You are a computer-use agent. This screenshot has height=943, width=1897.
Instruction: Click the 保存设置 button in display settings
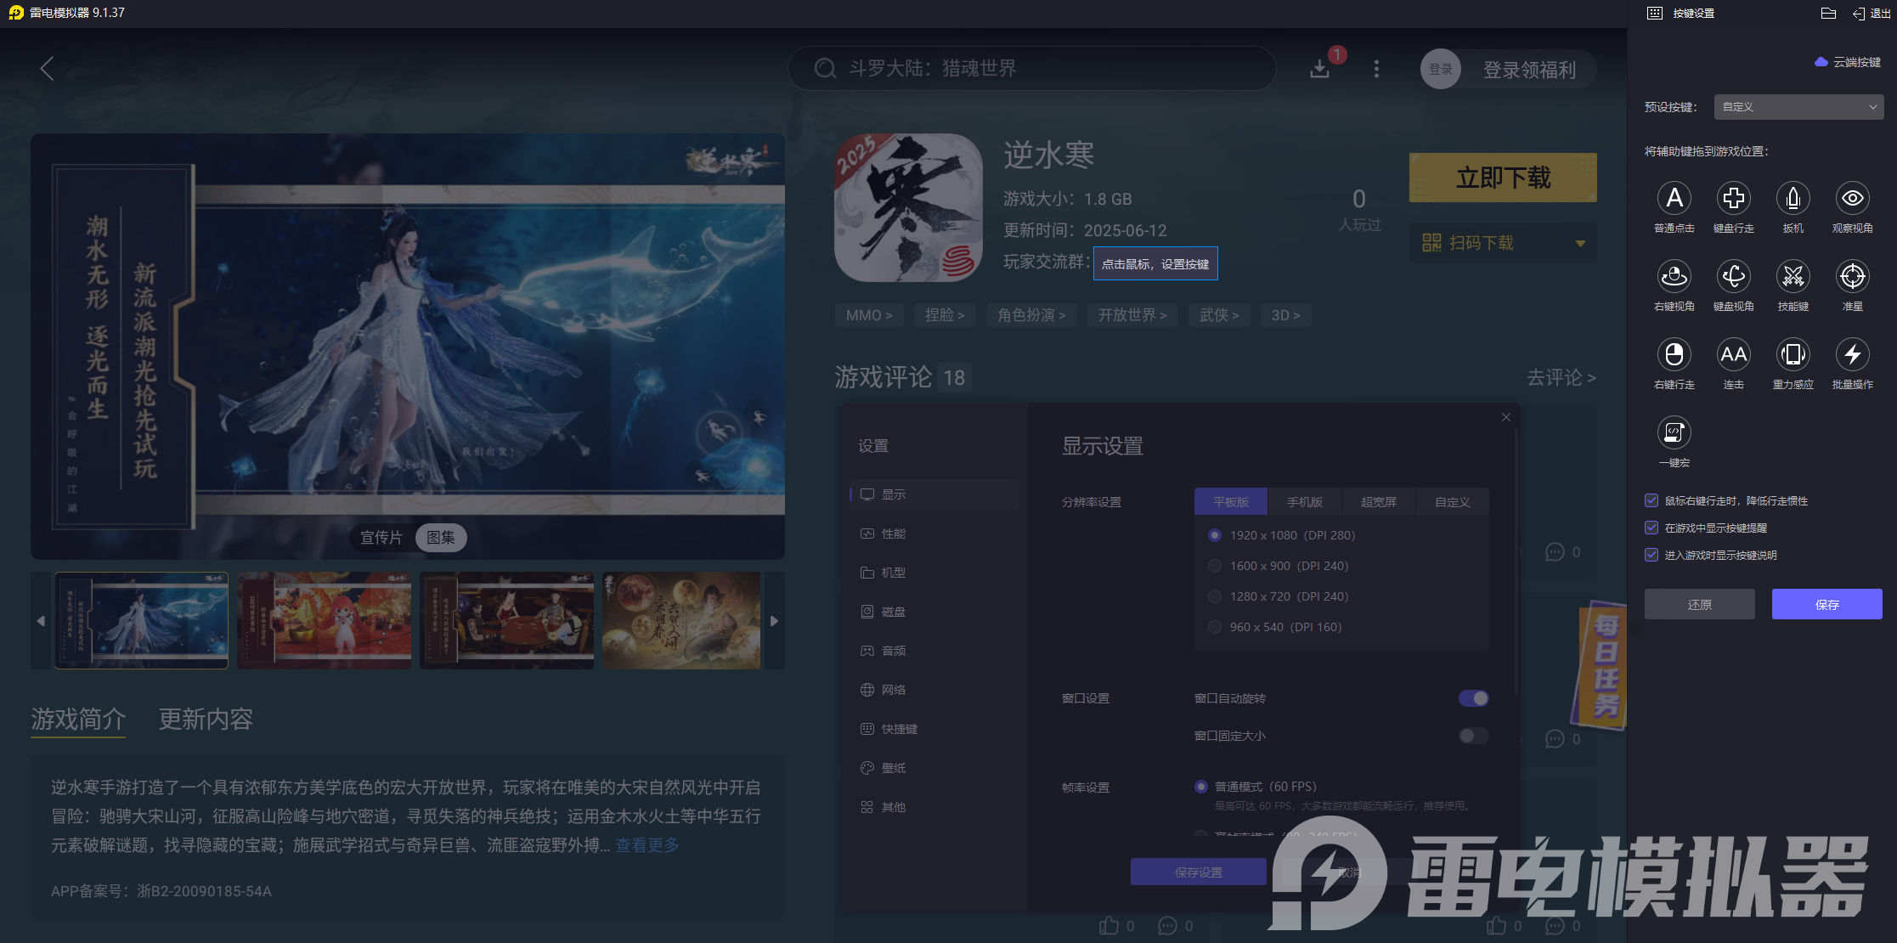click(x=1198, y=872)
